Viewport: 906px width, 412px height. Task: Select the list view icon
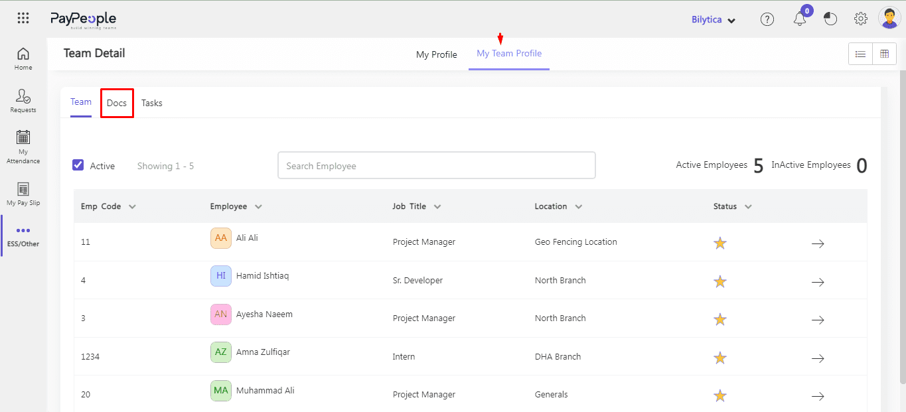(x=860, y=54)
